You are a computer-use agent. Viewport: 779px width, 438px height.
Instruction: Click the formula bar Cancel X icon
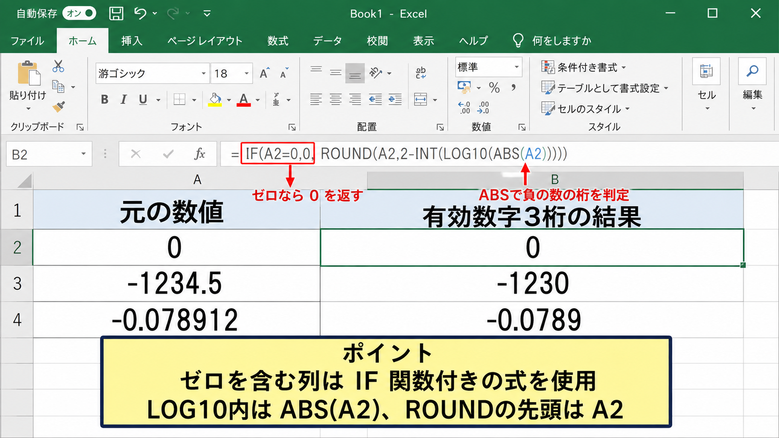point(136,154)
